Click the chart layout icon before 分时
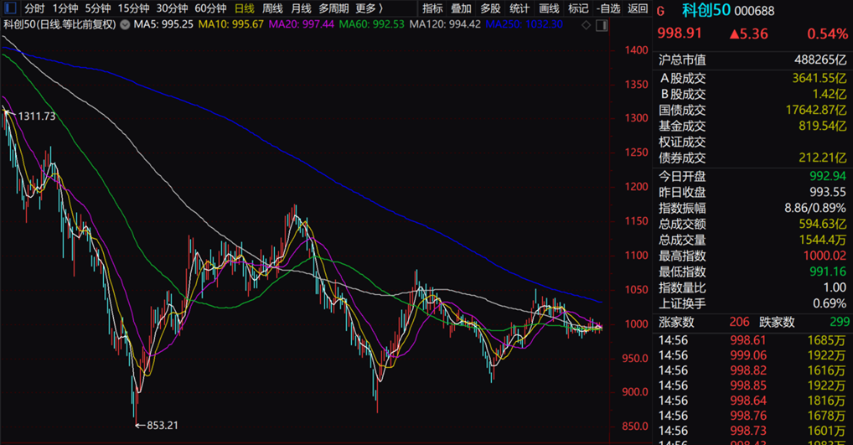The height and width of the screenshot is (445, 853). pyautogui.click(x=10, y=8)
